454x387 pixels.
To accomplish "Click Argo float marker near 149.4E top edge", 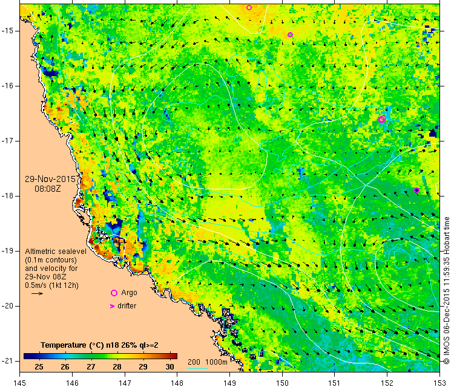I will pos(249,7).
